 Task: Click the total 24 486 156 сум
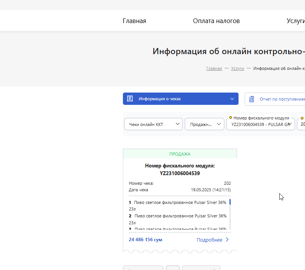[146, 239]
